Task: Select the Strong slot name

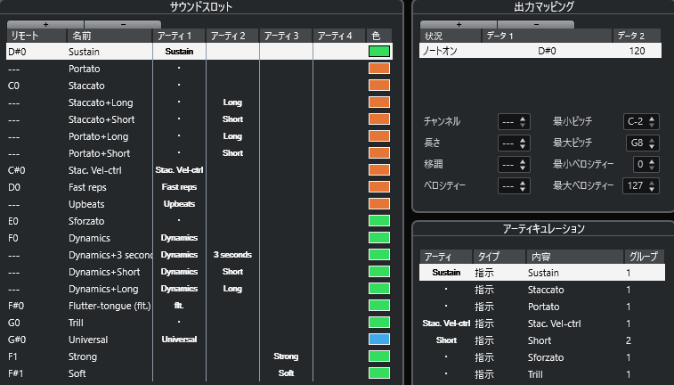Action: [x=83, y=357]
